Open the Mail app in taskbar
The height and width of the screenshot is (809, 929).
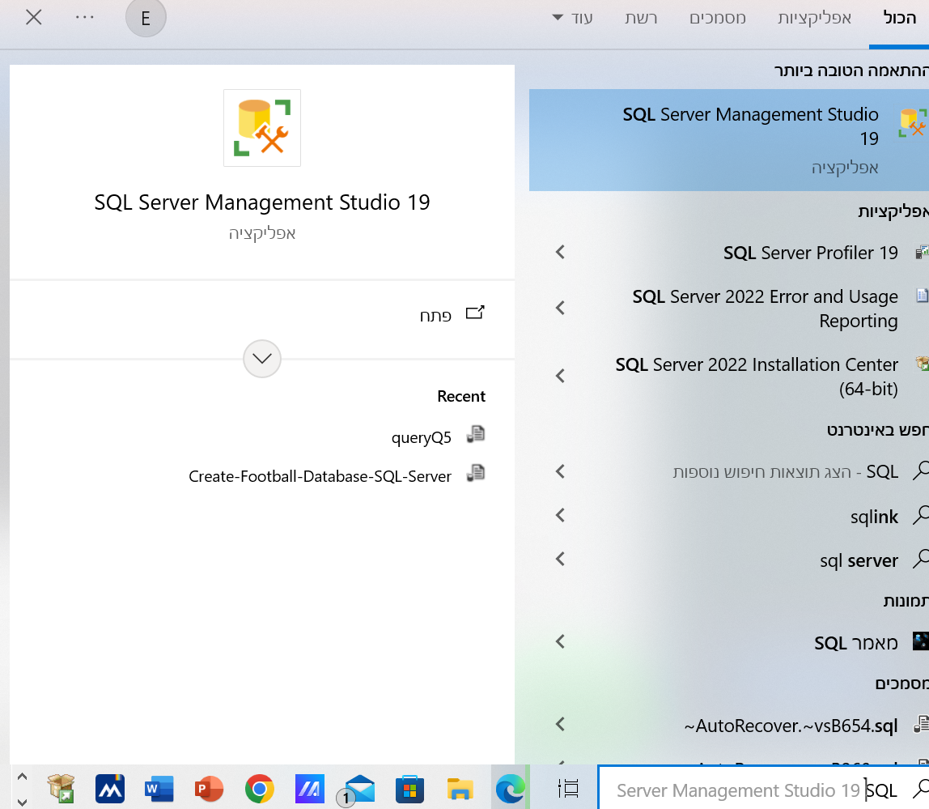[x=358, y=788]
